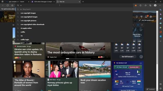Open the user profile avatar
The height and width of the screenshot is (91, 163).
pos(155,5)
